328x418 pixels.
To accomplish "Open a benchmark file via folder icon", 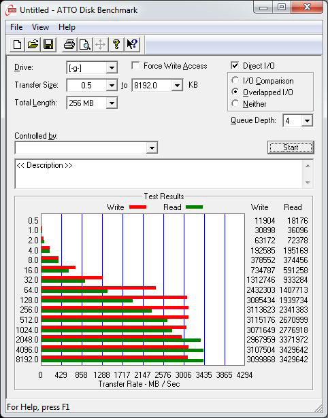I will (33, 44).
